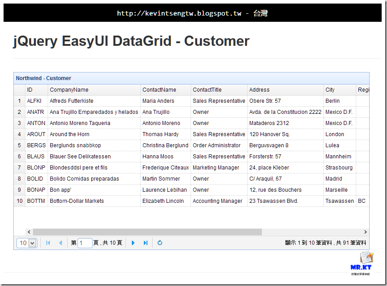
Task: Select the Antonio Moreno Taqueria cell
Action: pyautogui.click(x=94, y=123)
